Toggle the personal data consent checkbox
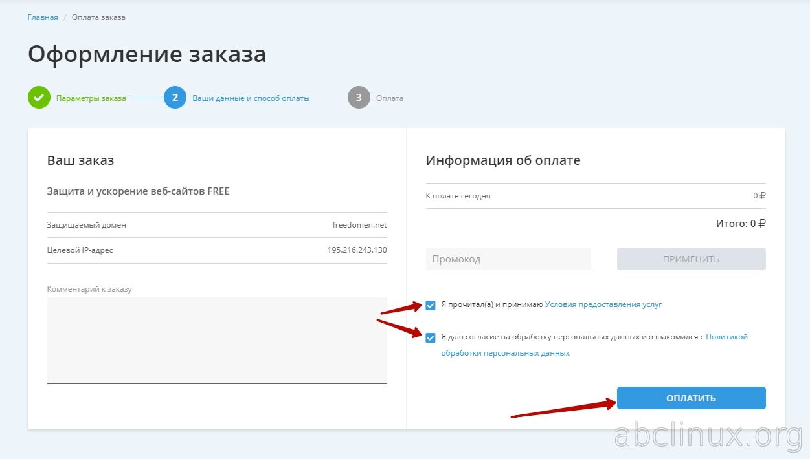This screenshot has width=810, height=459. pyautogui.click(x=431, y=337)
